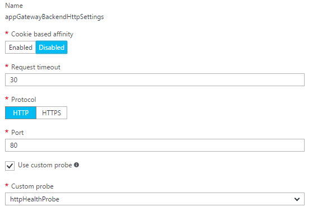This screenshot has width=313, height=216.
Task: Click the info icon beside Use custom probe
Action: (77, 165)
